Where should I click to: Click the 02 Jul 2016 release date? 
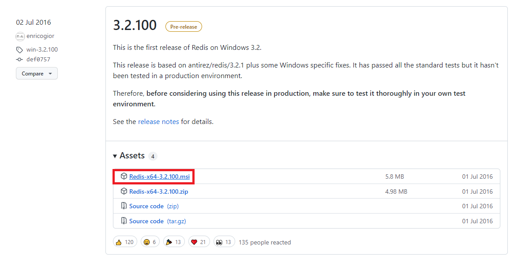(34, 23)
